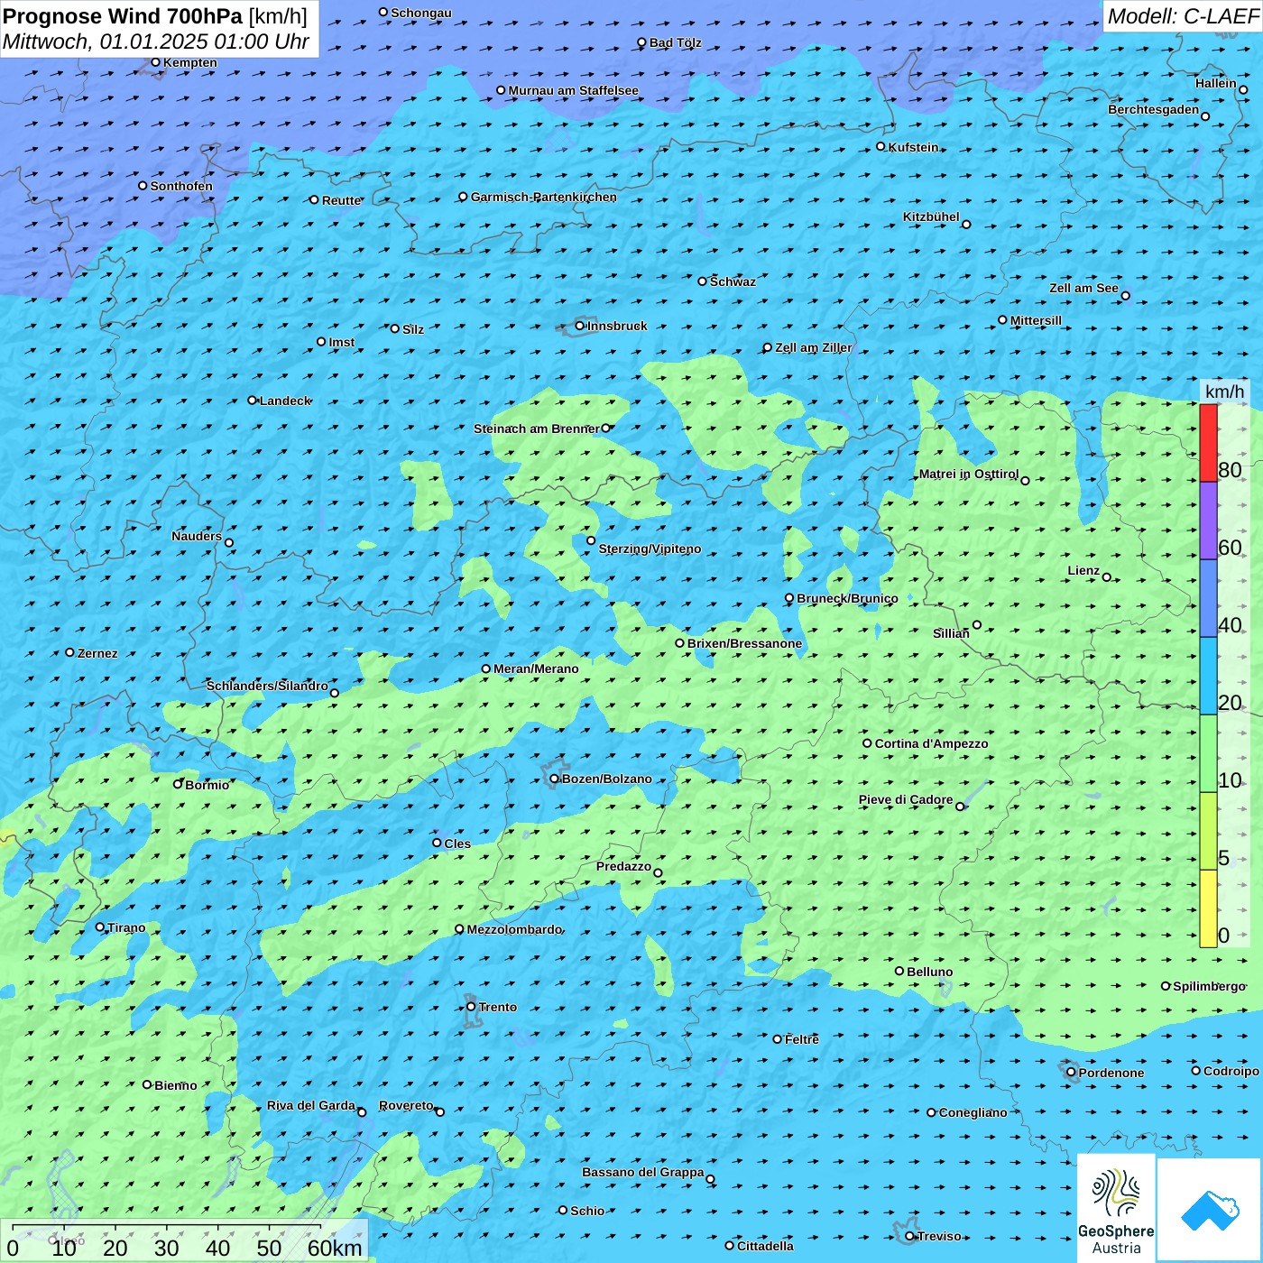The height and width of the screenshot is (1263, 1263).
Task: Click the 'Zell am Ziller' label
Action: (x=814, y=347)
